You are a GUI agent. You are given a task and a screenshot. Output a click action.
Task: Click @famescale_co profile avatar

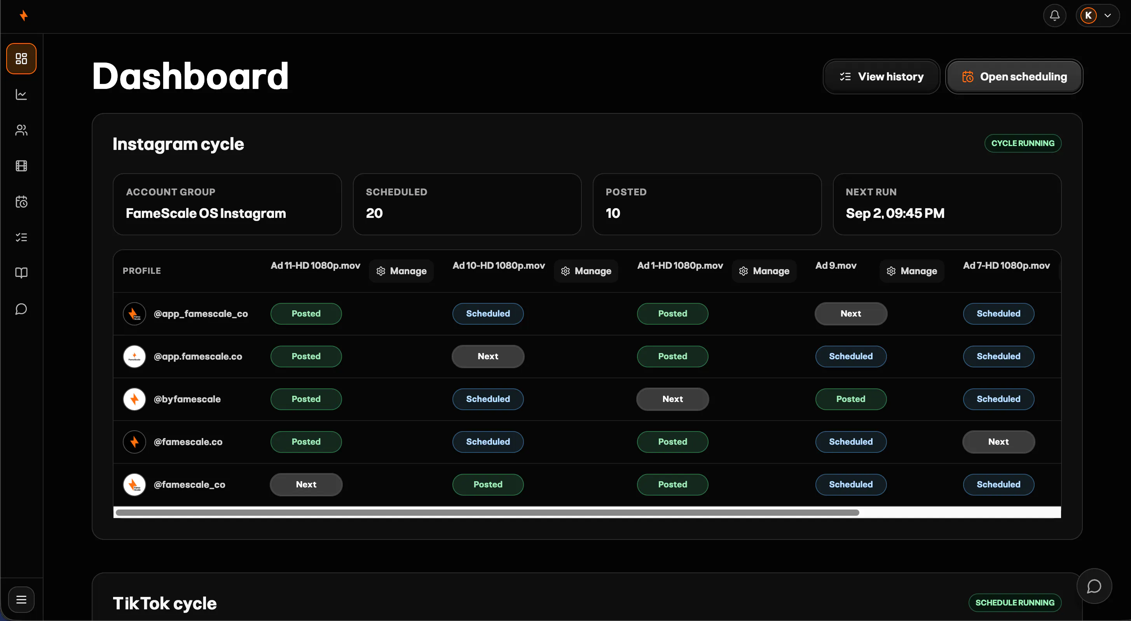[134, 485]
